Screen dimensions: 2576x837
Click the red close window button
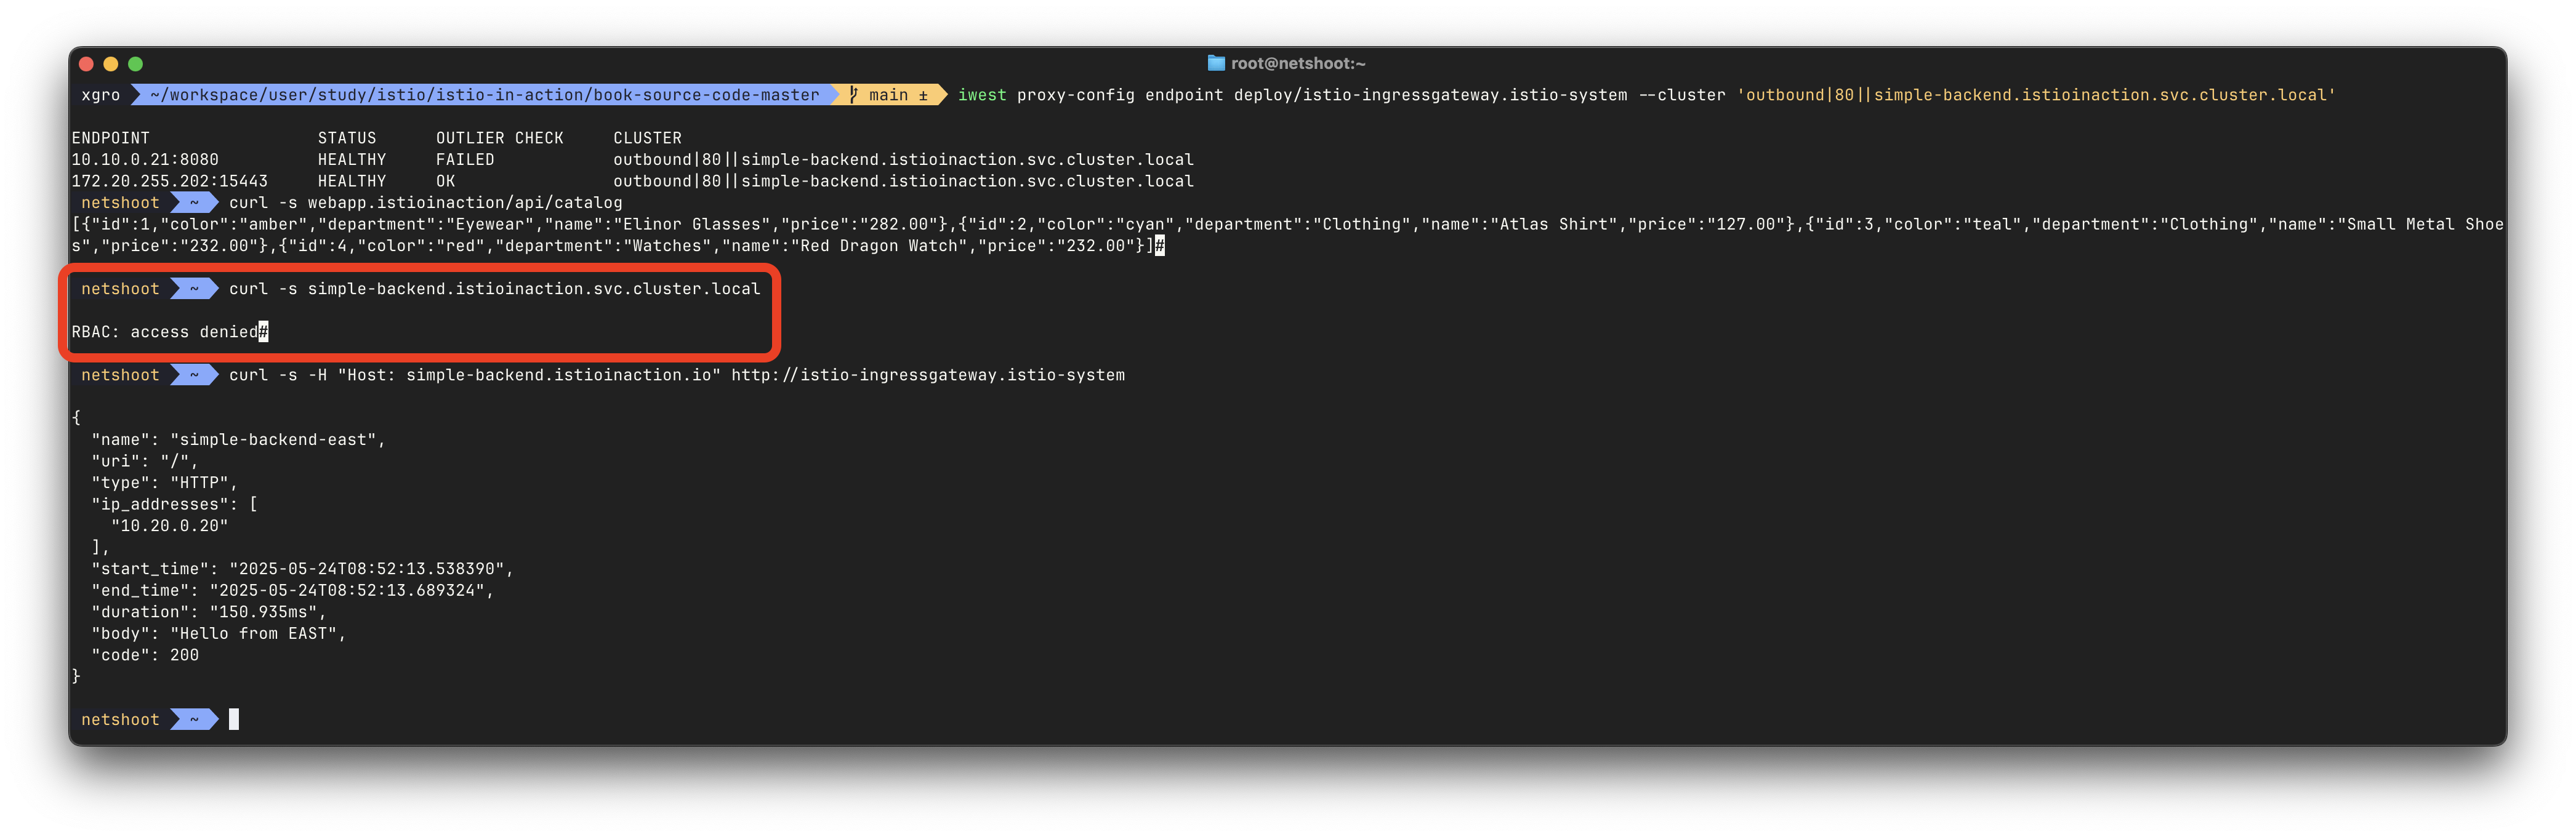point(86,64)
